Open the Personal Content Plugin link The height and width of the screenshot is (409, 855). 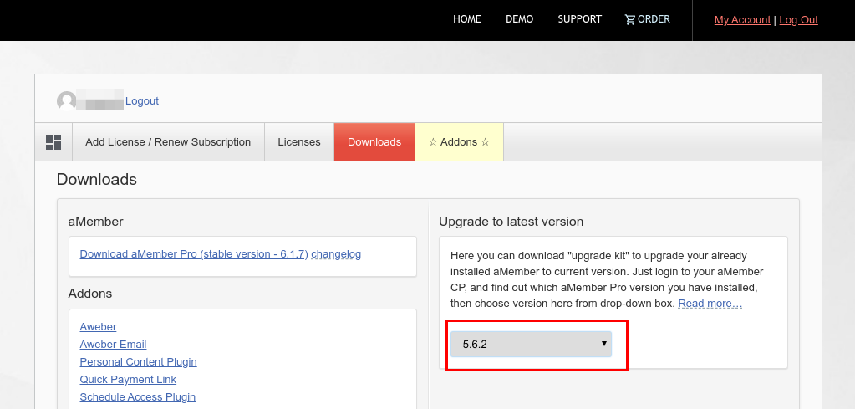click(138, 361)
